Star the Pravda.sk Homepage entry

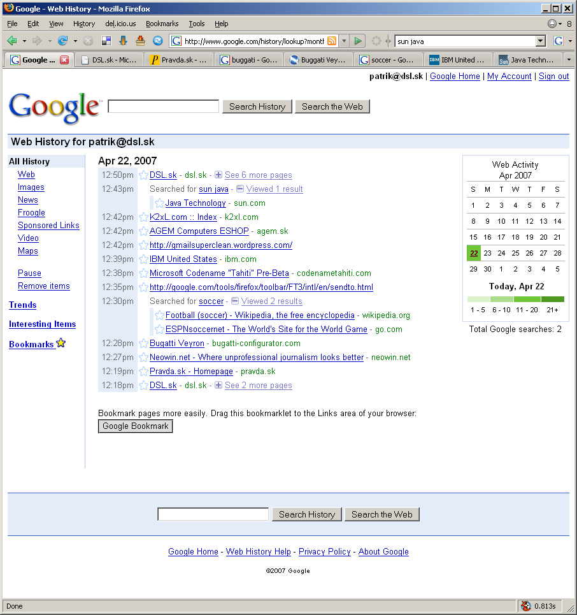click(143, 371)
